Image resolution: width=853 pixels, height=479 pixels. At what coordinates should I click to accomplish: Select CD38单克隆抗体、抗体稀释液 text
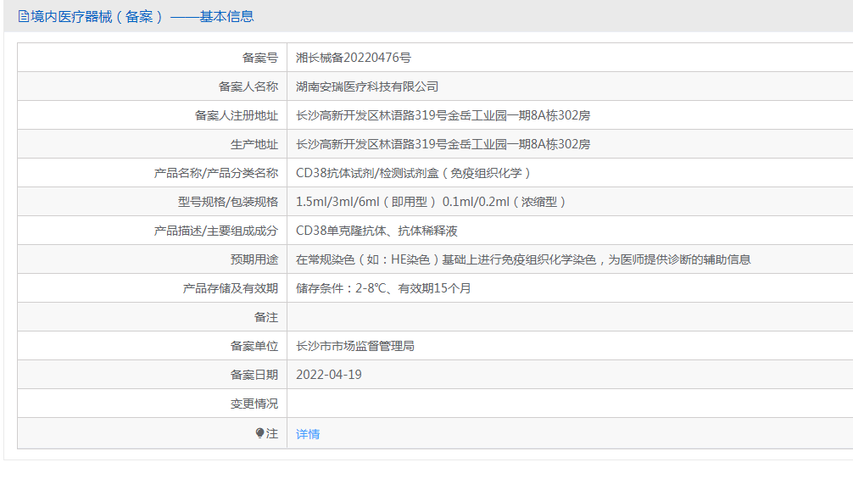coord(376,231)
